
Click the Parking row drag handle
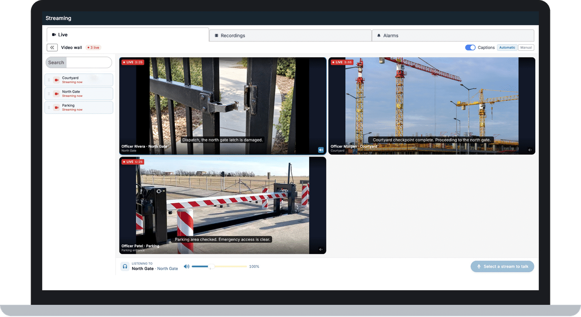(x=49, y=107)
